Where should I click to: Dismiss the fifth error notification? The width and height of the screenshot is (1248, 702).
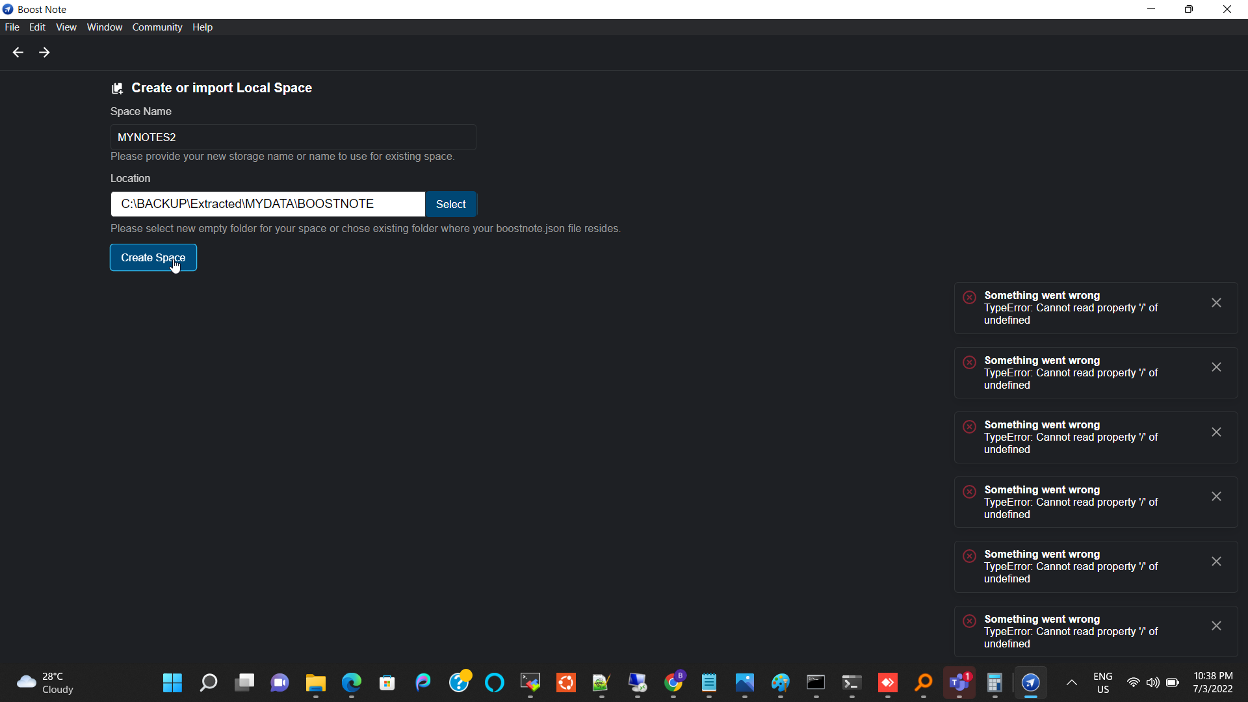tap(1216, 562)
